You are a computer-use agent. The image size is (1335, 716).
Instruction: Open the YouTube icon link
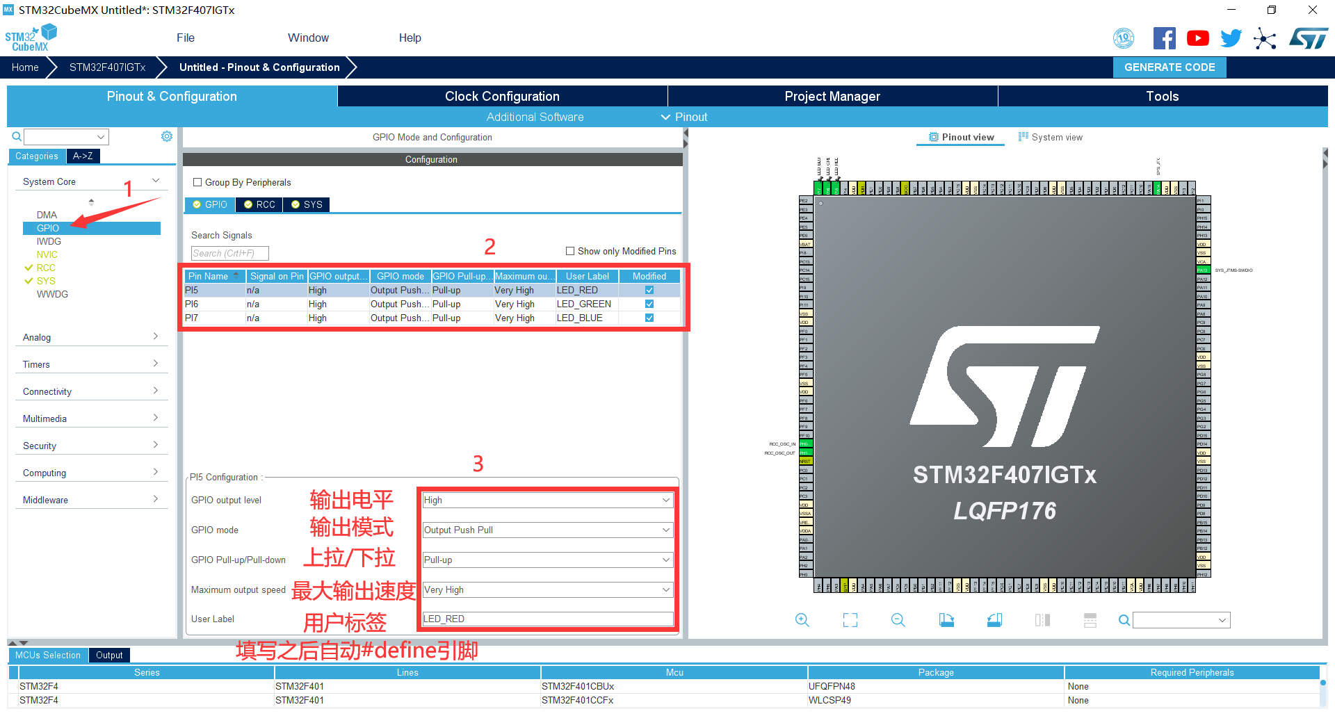pyautogui.click(x=1197, y=38)
